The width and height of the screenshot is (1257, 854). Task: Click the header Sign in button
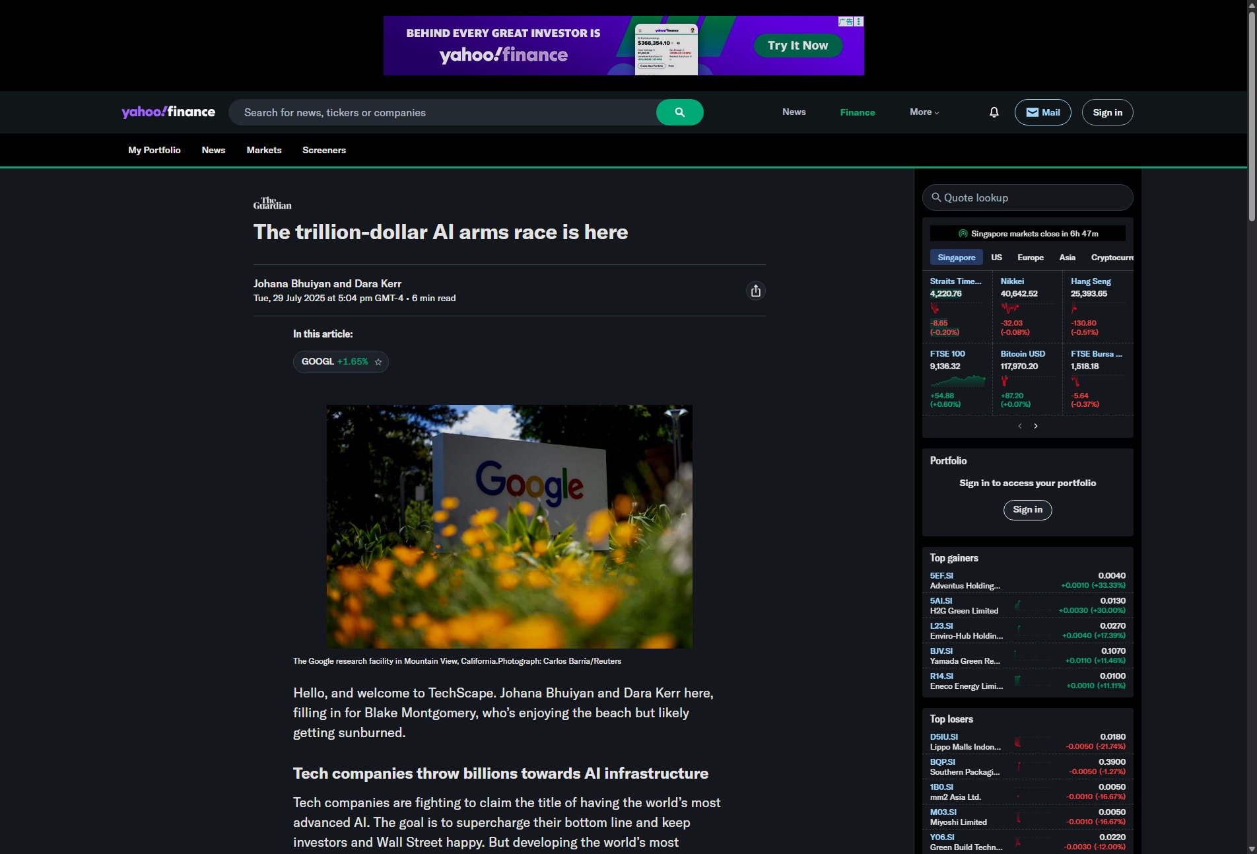[1107, 112]
